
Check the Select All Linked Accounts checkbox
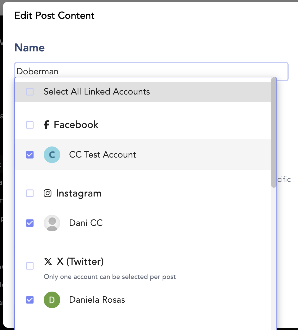30,92
